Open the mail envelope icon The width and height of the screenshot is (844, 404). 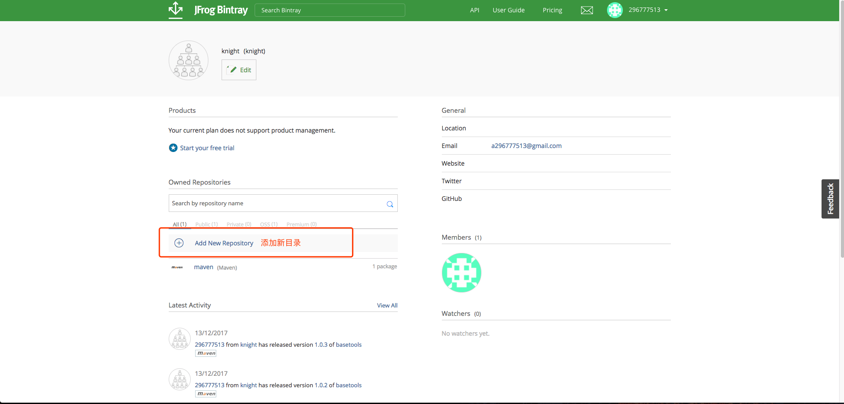587,10
